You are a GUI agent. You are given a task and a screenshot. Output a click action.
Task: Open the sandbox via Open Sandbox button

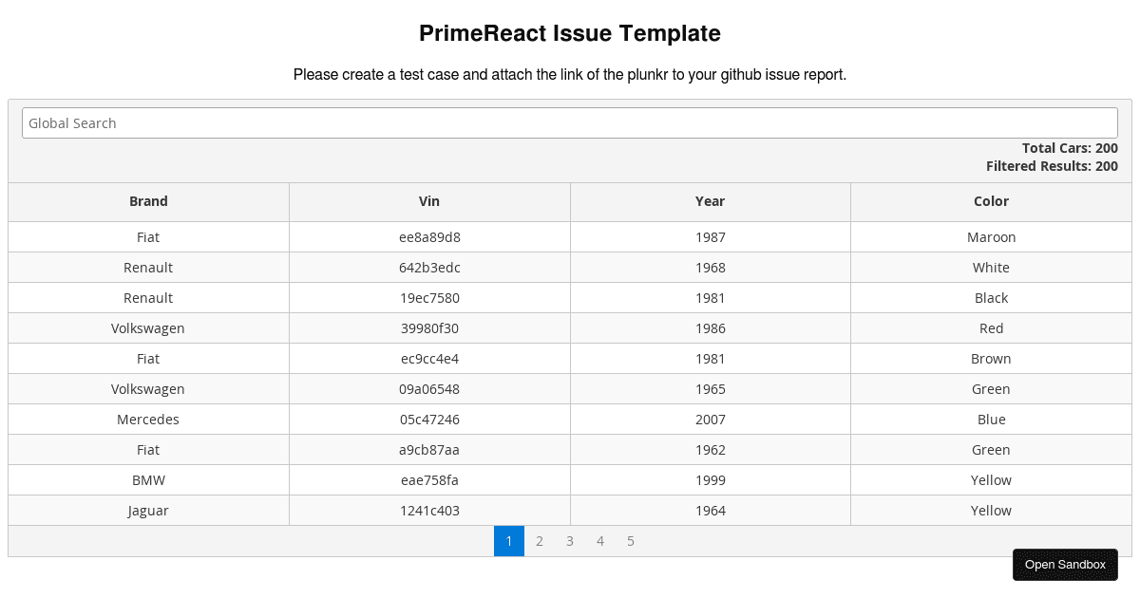tap(1065, 565)
